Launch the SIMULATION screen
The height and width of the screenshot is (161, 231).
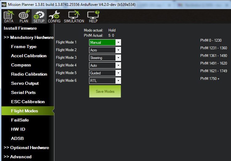coord(74,17)
